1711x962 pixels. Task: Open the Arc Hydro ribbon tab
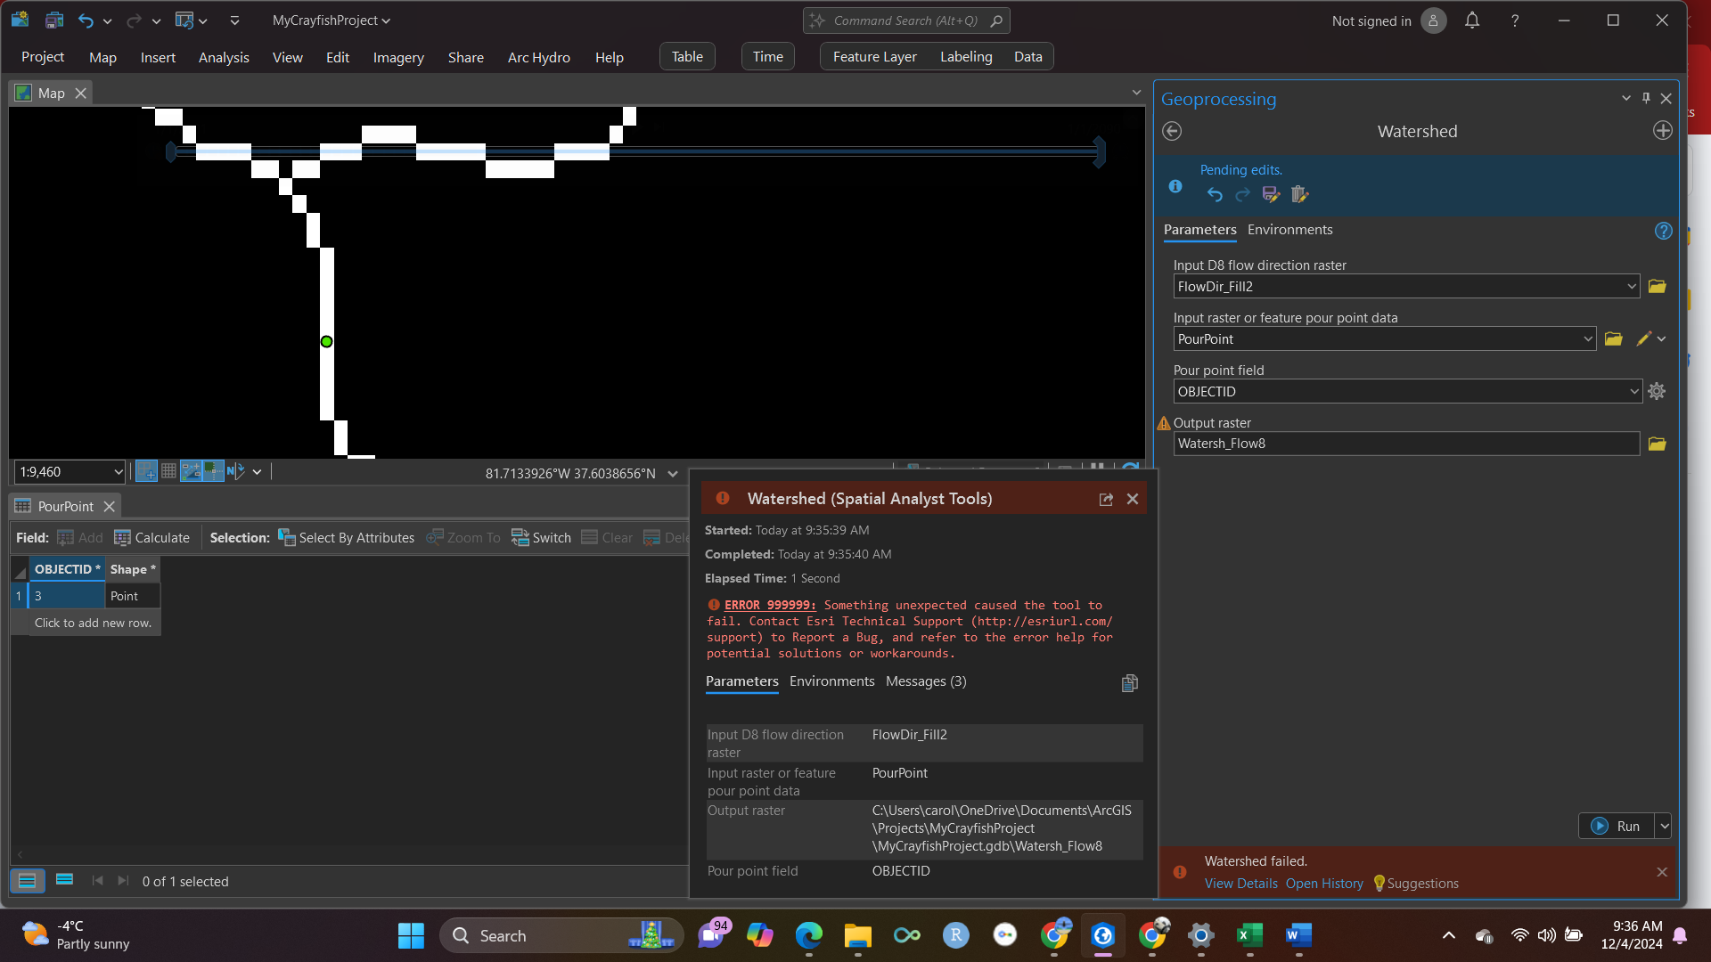(x=539, y=57)
